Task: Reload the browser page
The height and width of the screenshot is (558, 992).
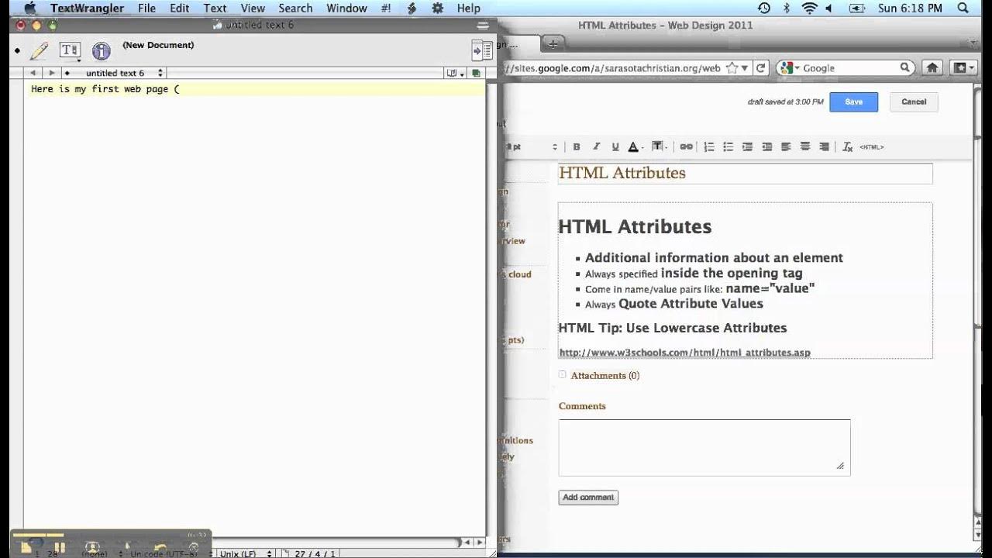Action: coord(761,67)
